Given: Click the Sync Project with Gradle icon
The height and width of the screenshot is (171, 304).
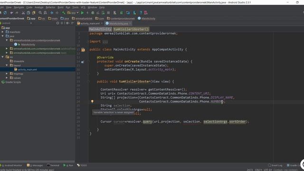Looking at the screenshot, I should [x=122, y=13].
